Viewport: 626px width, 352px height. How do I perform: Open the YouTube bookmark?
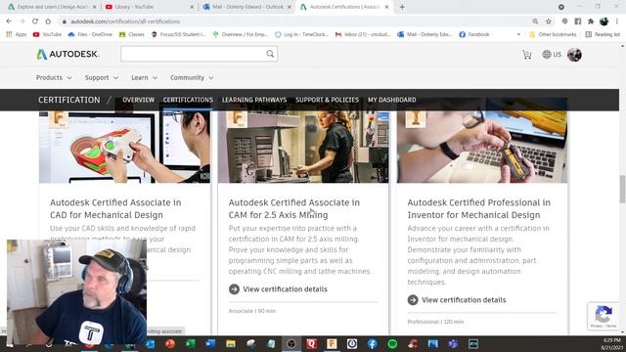click(x=47, y=35)
